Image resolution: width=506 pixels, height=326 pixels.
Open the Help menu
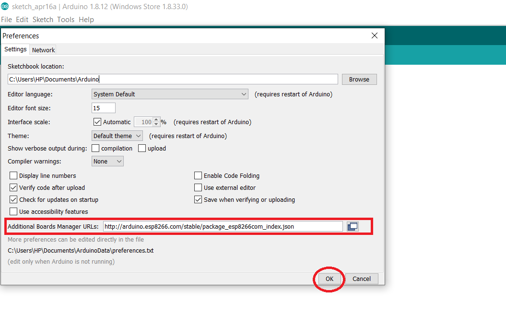(x=86, y=20)
